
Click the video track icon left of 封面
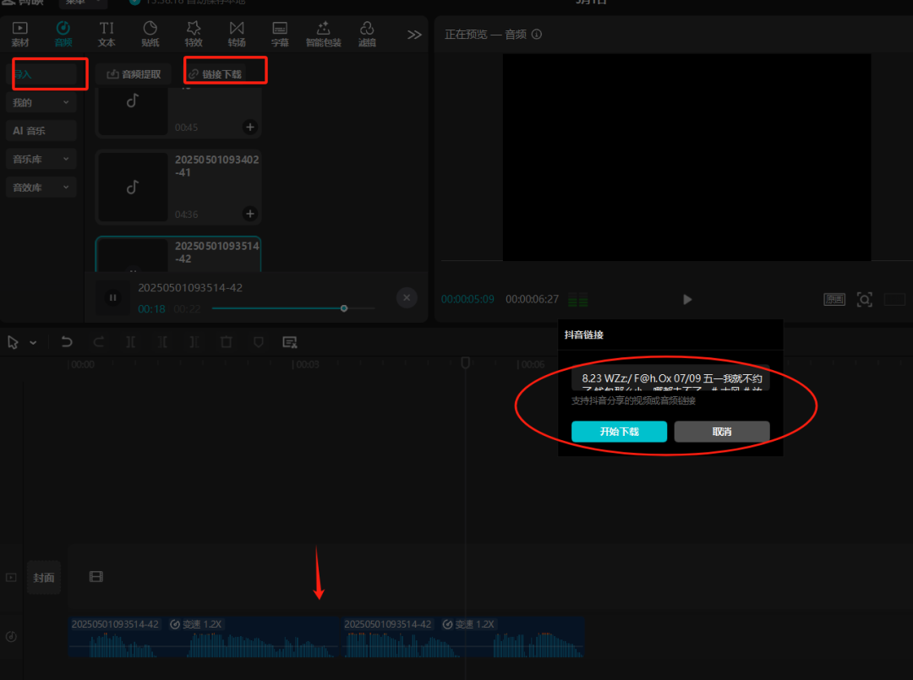11,577
